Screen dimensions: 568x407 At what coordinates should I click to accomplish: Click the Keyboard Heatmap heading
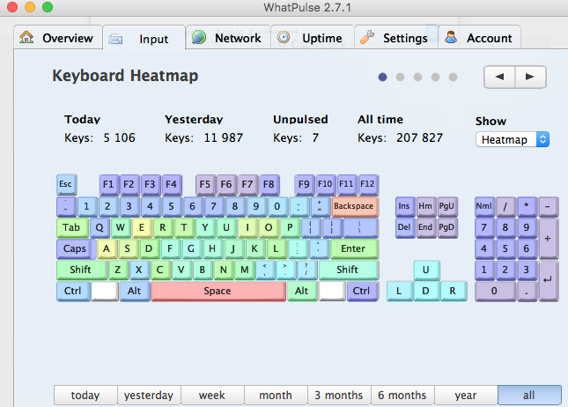[x=125, y=76]
